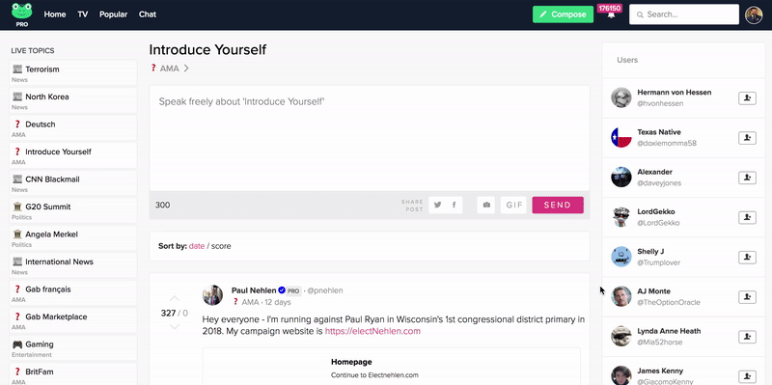The height and width of the screenshot is (385, 772).
Task: Open Shelly J's avatar
Action: [620, 257]
